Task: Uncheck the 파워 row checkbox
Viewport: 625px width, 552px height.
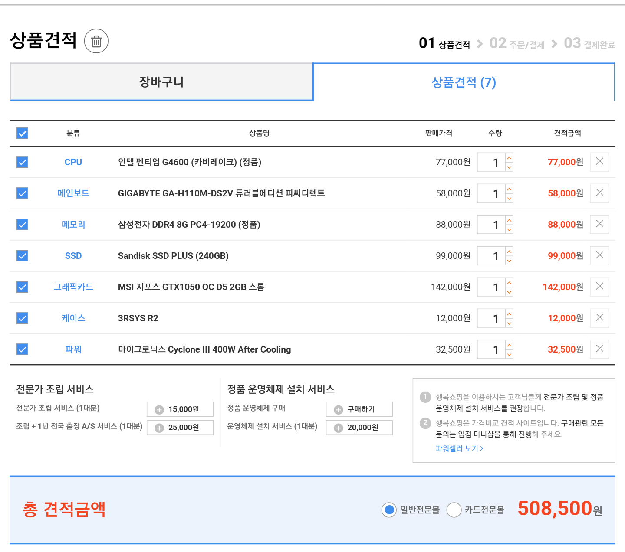Action: (22, 349)
